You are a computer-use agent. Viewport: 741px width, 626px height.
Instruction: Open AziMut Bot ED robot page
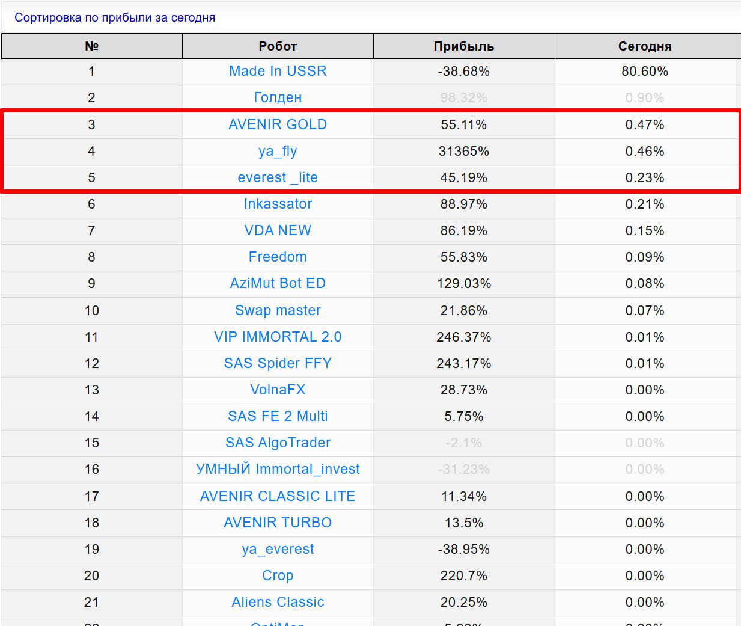[278, 283]
